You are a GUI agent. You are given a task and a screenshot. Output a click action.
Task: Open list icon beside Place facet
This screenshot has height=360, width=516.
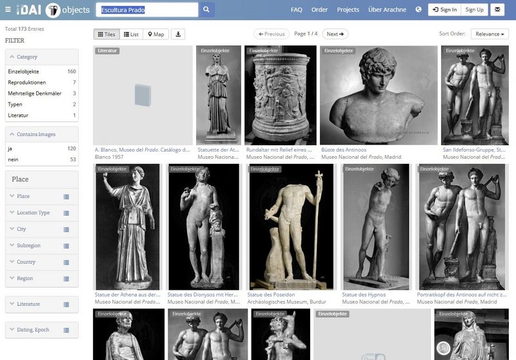(66, 196)
